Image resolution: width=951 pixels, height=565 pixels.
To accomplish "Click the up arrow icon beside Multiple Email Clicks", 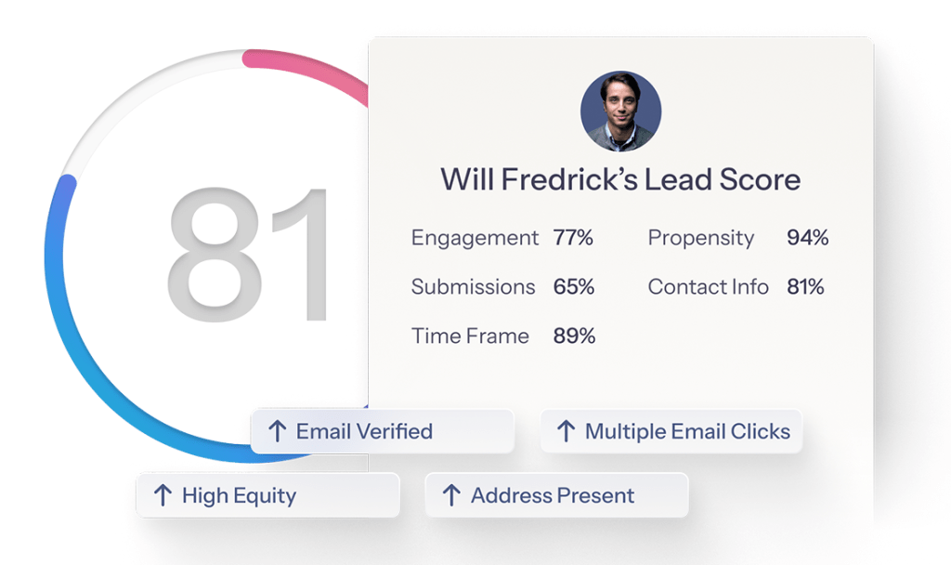I will [x=565, y=431].
